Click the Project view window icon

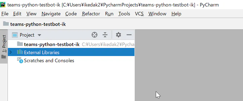coord(15,35)
